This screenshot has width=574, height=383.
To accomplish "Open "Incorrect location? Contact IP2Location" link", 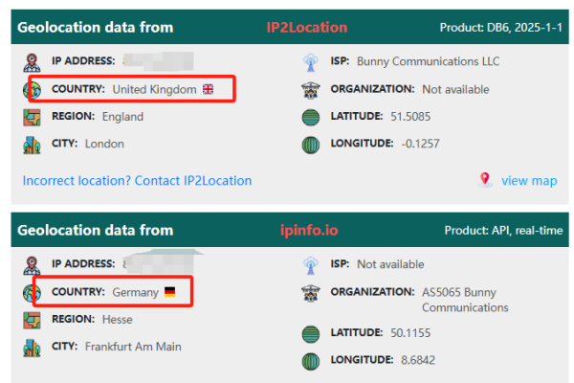I will pyautogui.click(x=137, y=180).
